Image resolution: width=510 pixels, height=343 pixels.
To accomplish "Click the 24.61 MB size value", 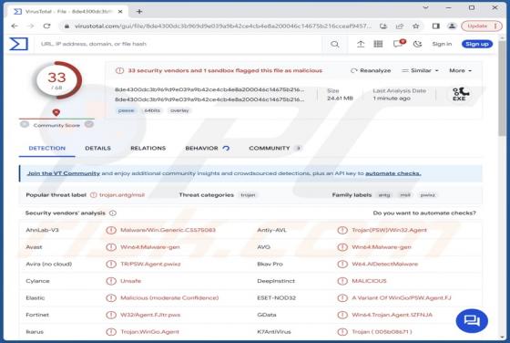I will click(340, 98).
